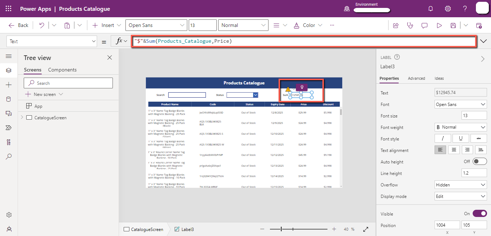The height and width of the screenshot is (236, 491).
Task: Open settings gear in header
Action: pyautogui.click(x=448, y=9)
